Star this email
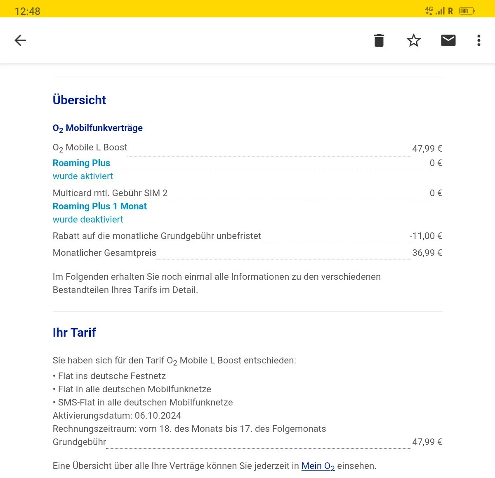This screenshot has width=495, height=478. (413, 40)
